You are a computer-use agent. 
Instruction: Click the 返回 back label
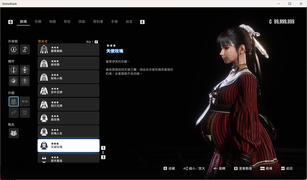(x=289, y=168)
